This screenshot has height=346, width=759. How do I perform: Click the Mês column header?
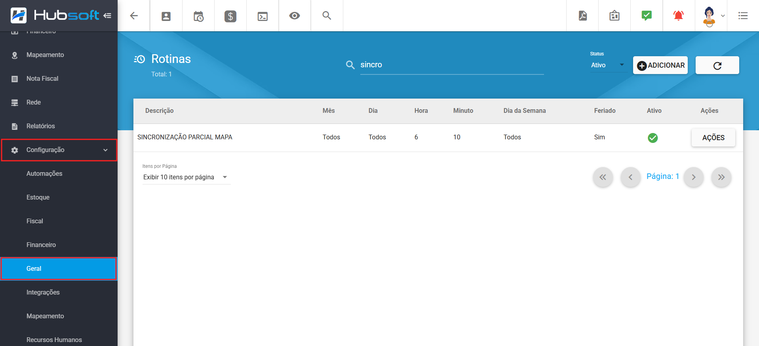point(329,111)
